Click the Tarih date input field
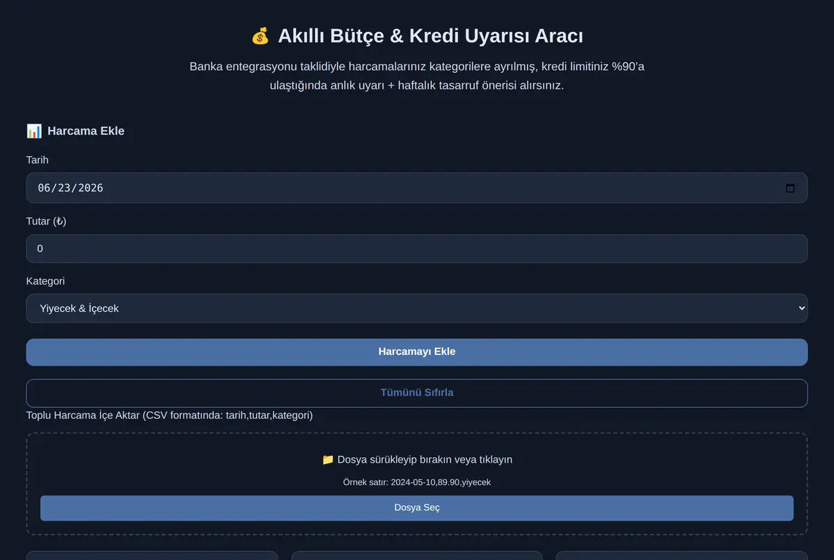 417,188
